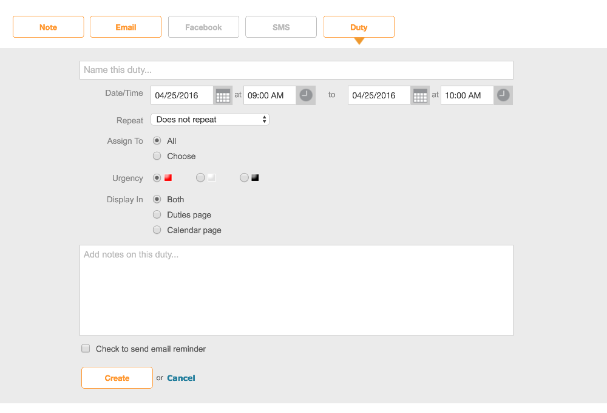Switch to the SMS tab
This screenshot has width=607, height=413.
click(281, 27)
